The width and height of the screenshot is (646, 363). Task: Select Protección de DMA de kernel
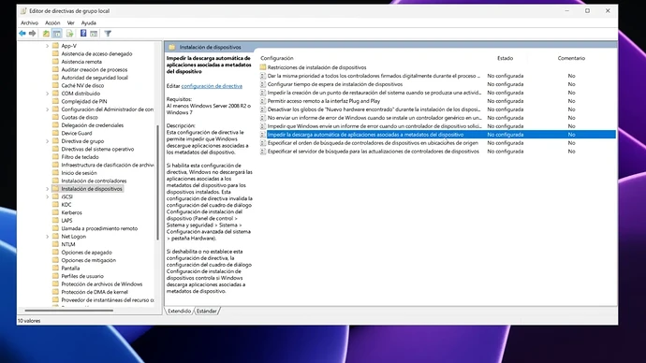pos(95,292)
